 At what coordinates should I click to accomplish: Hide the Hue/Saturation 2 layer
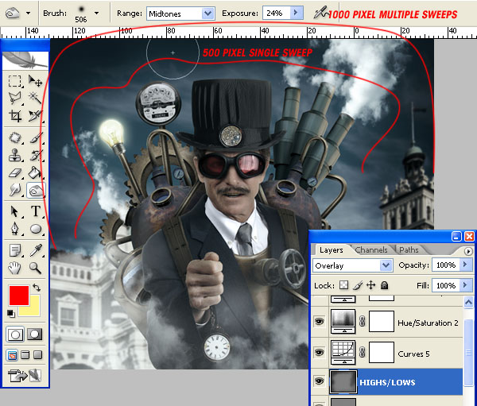(319, 322)
